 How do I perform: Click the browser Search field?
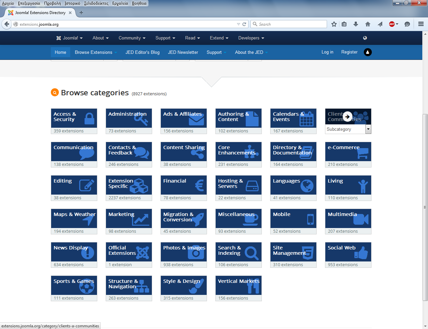click(289, 24)
